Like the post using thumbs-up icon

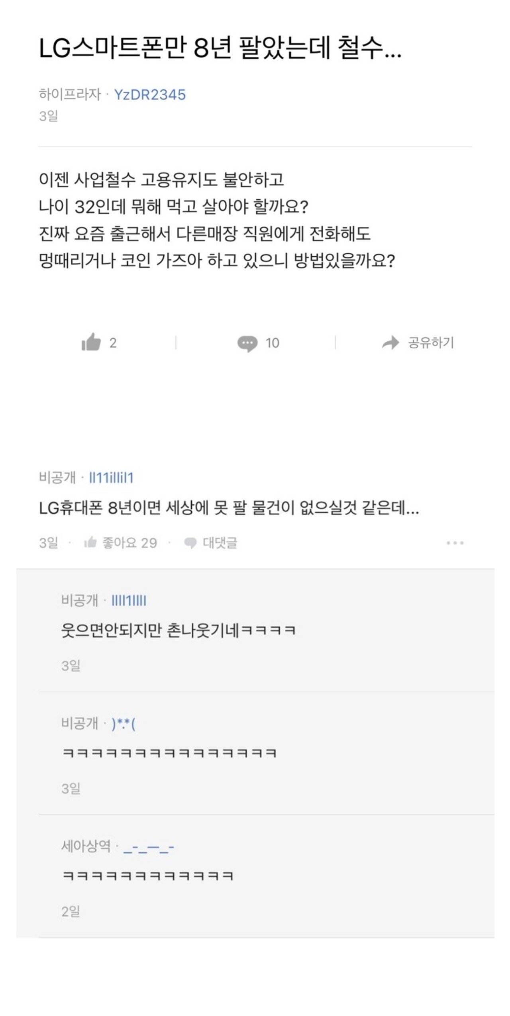pos(91,343)
